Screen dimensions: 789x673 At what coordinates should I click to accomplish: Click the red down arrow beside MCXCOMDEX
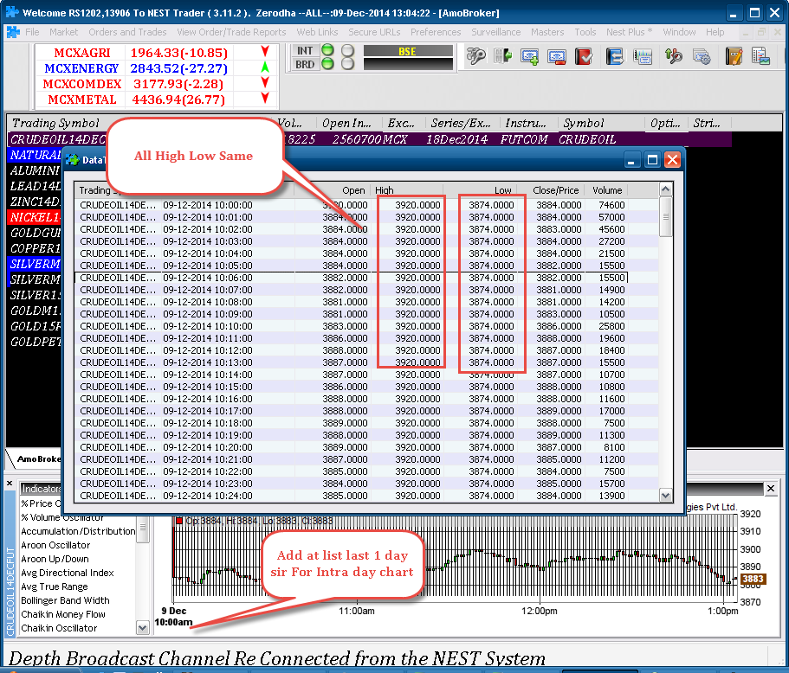(265, 82)
